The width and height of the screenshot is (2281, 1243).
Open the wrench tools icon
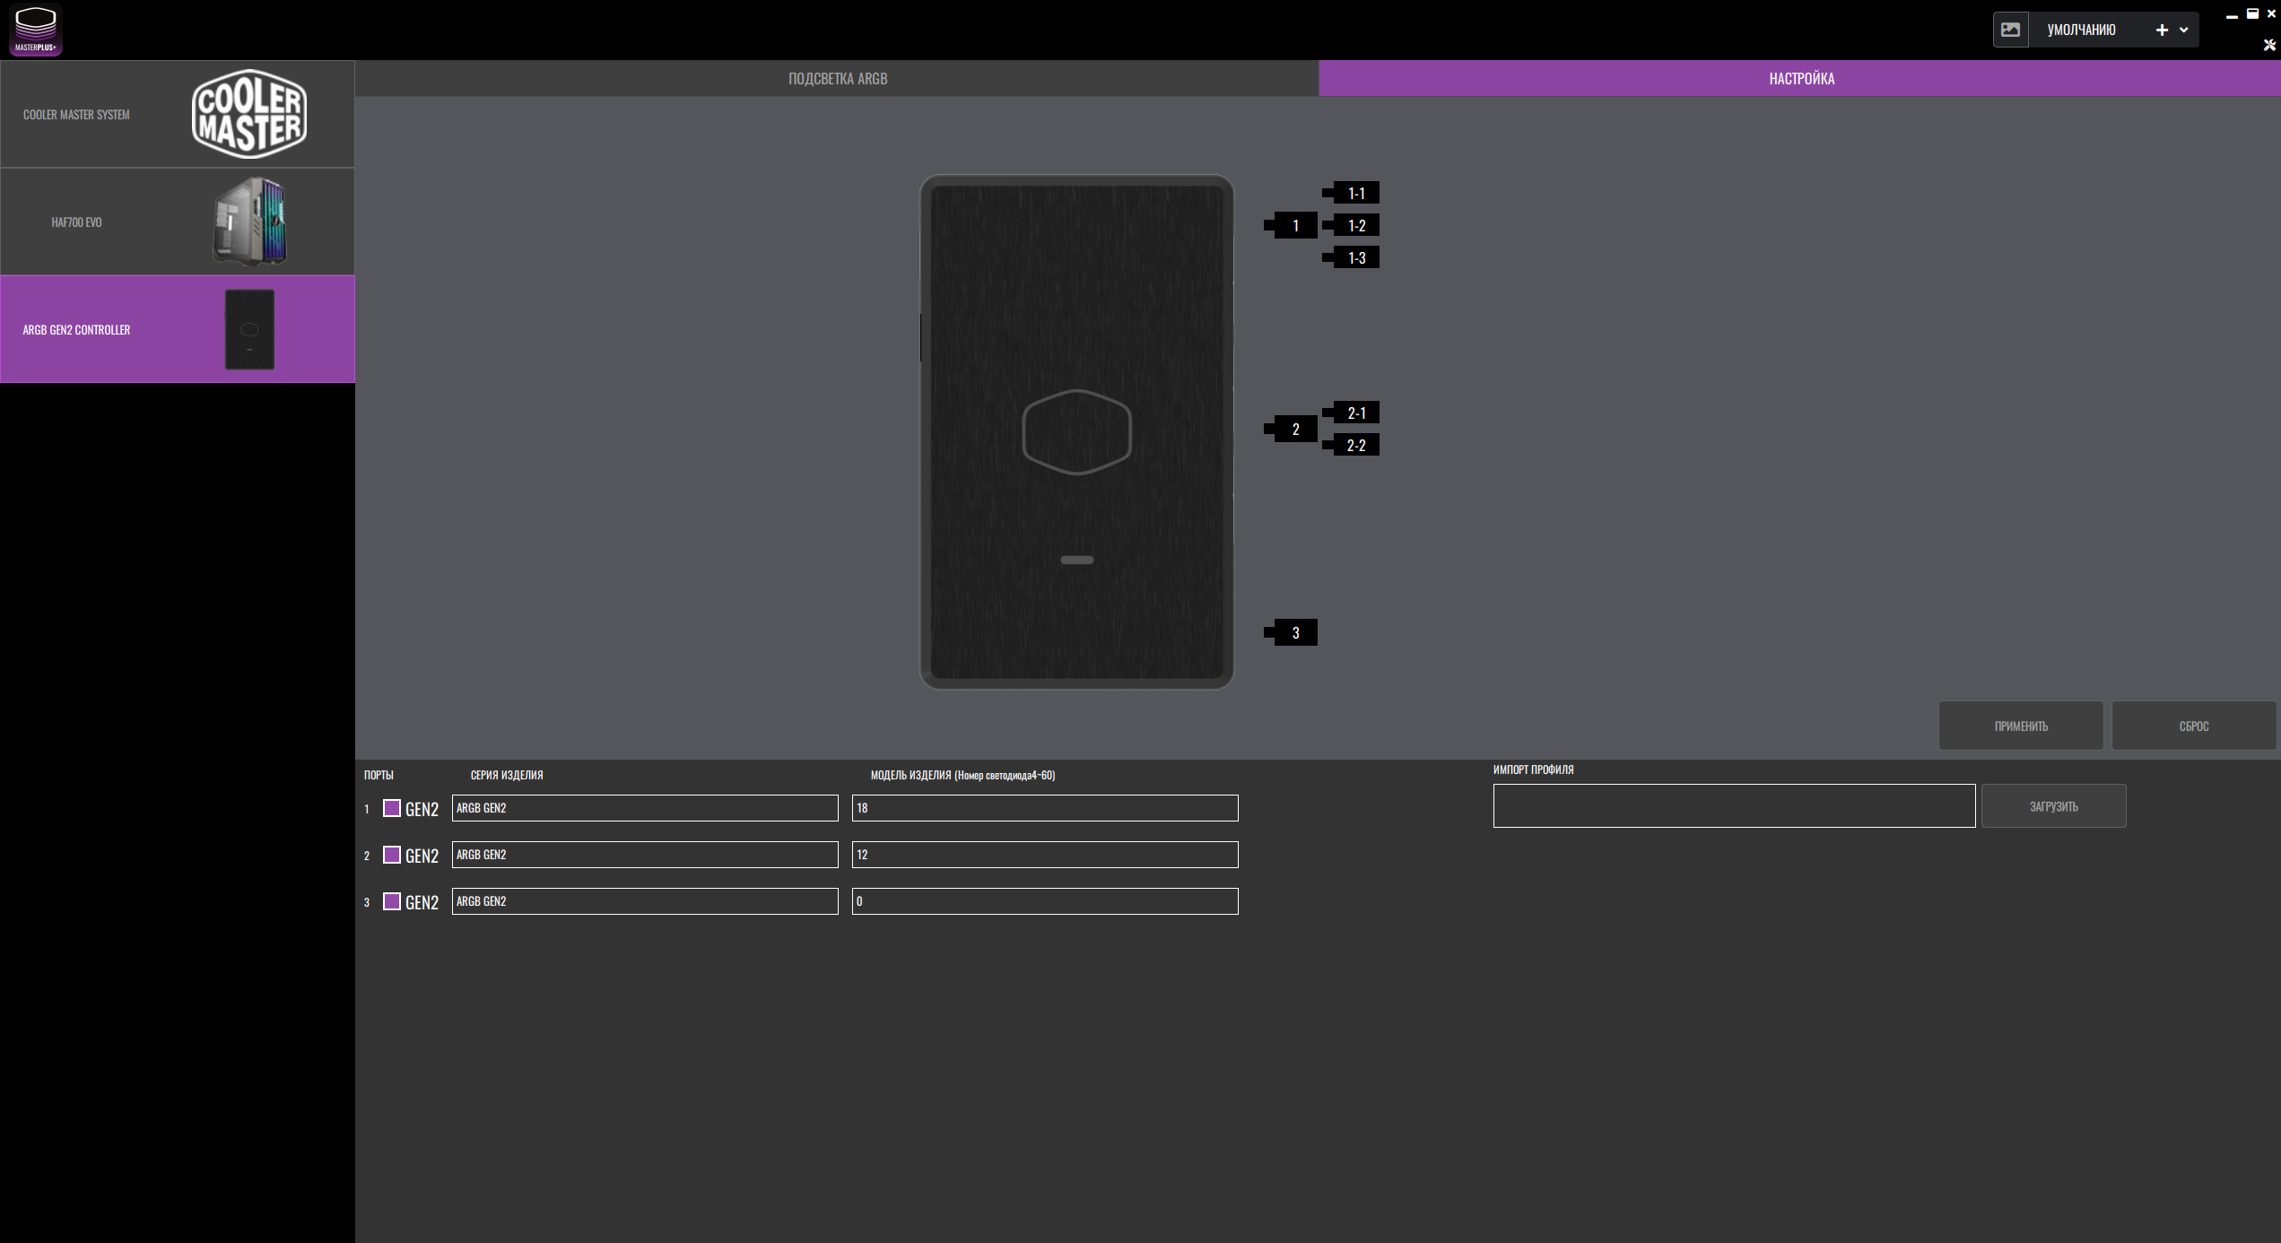click(2269, 45)
